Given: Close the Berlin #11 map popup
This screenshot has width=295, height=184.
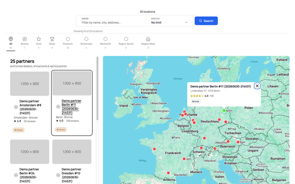Looking at the screenshot, I should point(257,86).
